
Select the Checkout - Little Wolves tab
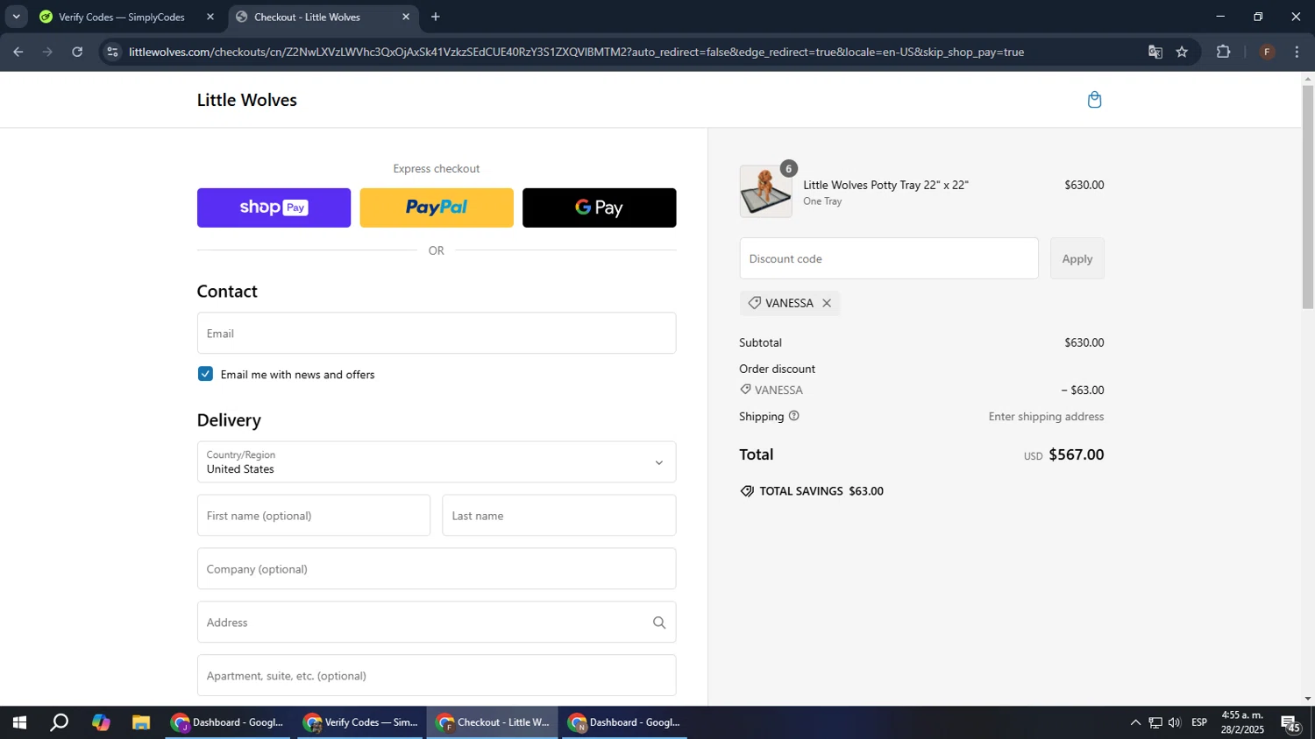point(323,17)
